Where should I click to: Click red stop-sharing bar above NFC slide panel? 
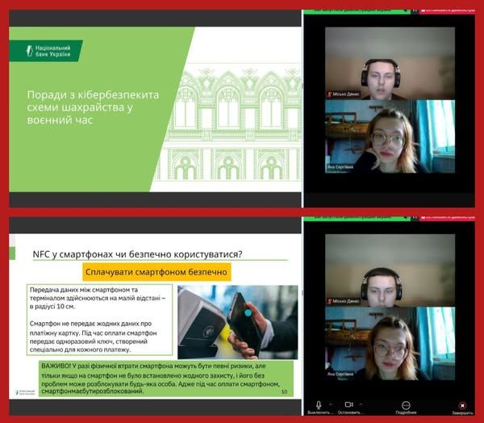tap(447, 218)
